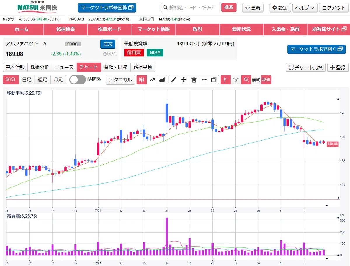Click the magnifier icon in search box

point(165,8)
